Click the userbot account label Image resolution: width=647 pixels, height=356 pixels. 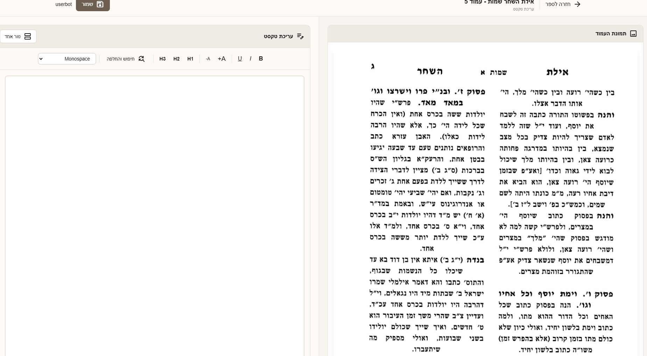point(63,4)
